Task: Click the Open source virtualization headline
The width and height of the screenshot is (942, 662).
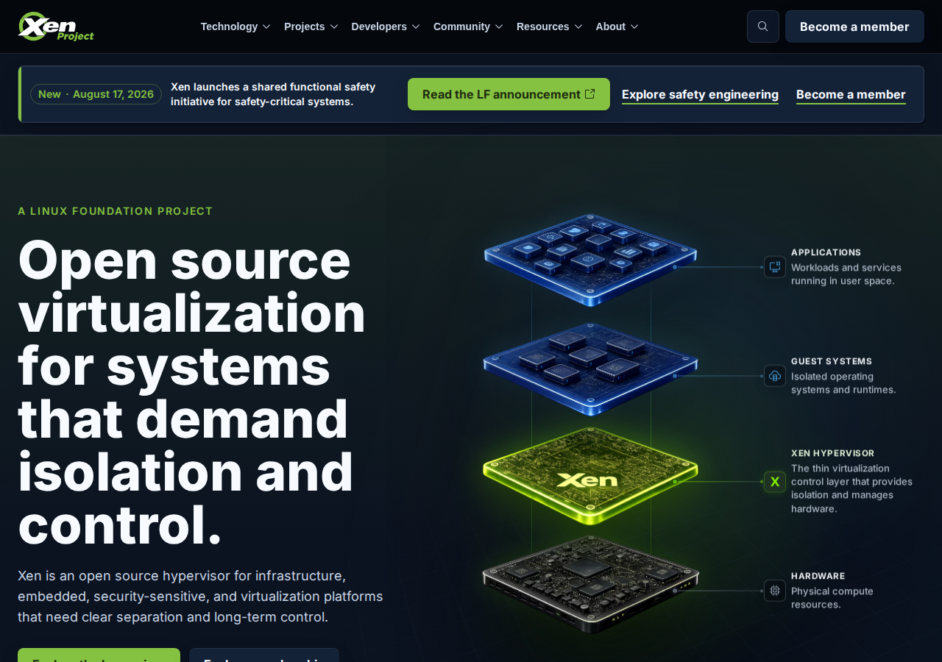Action: click(192, 392)
